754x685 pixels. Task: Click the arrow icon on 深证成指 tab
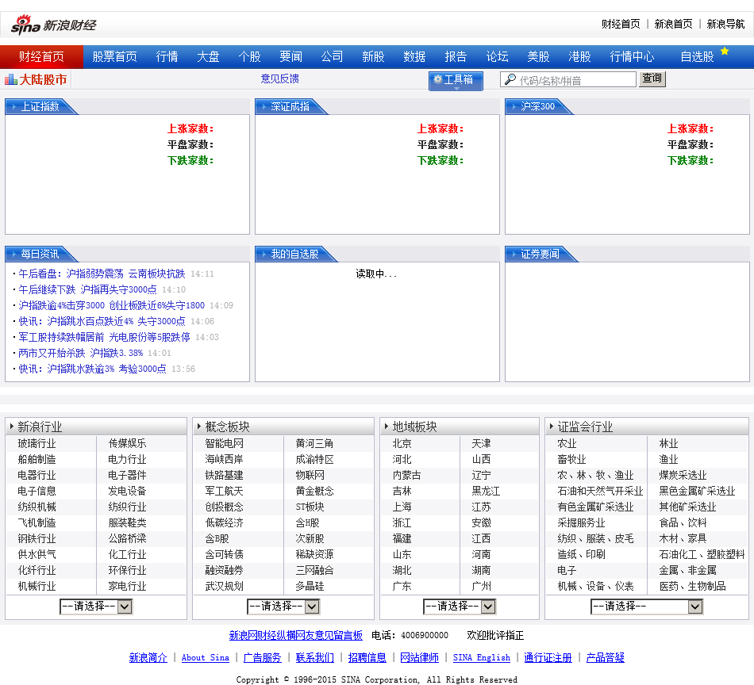pyautogui.click(x=264, y=107)
